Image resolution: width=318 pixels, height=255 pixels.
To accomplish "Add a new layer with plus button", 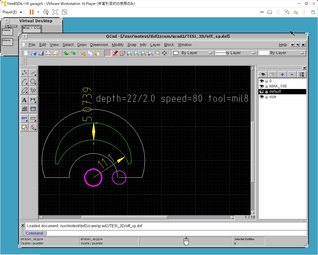I will point(282,74).
